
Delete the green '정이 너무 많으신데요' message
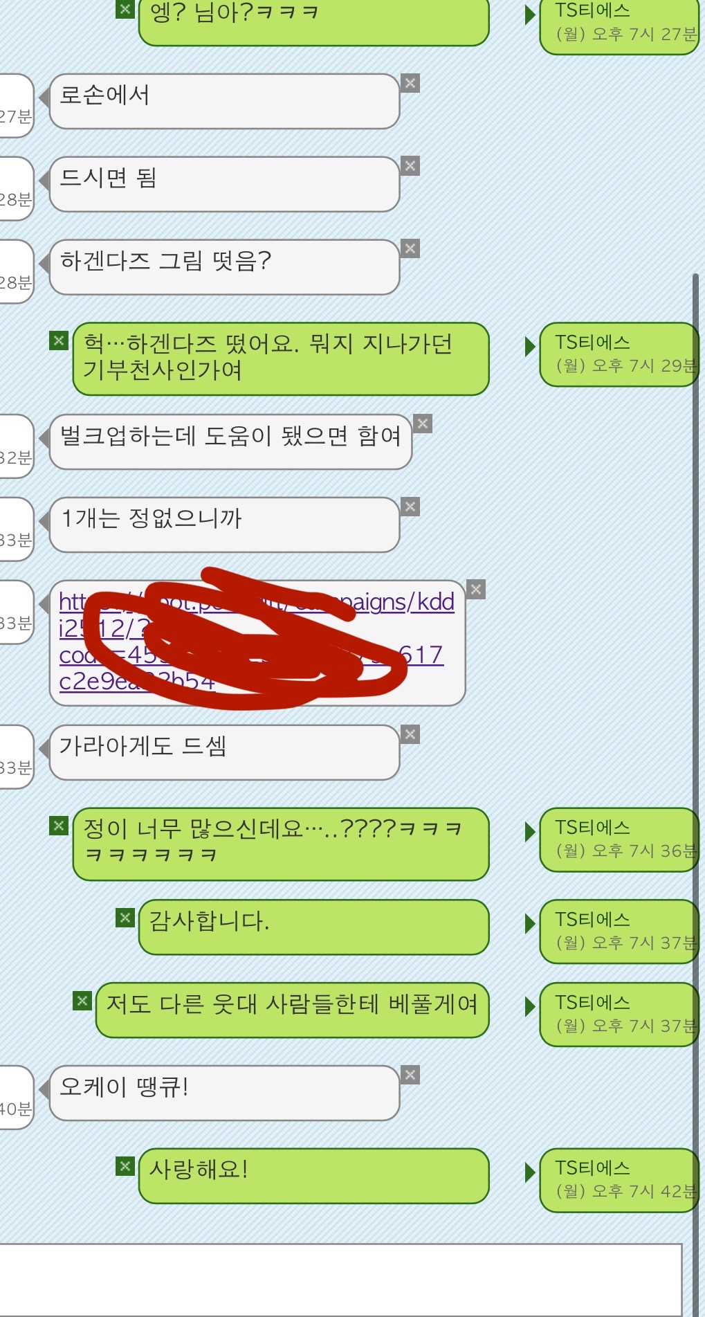[59, 826]
